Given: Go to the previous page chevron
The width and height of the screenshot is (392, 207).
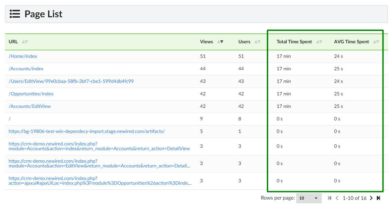Looking at the screenshot, I should click(x=337, y=198).
